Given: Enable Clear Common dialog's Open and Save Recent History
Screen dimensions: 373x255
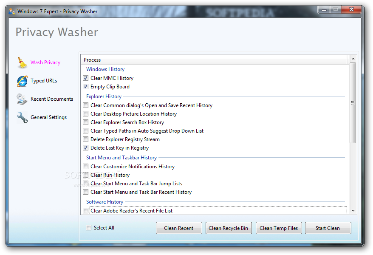Looking at the screenshot, I should coord(86,105).
